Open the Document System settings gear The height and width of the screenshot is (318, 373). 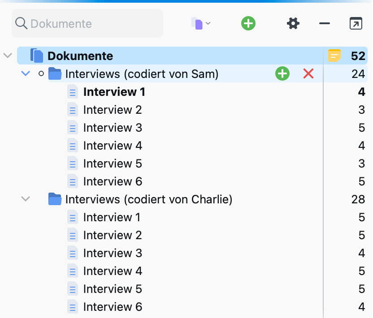(x=293, y=23)
